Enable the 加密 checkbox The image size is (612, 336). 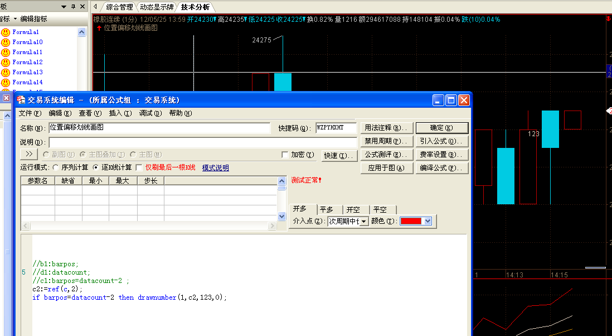(x=285, y=155)
